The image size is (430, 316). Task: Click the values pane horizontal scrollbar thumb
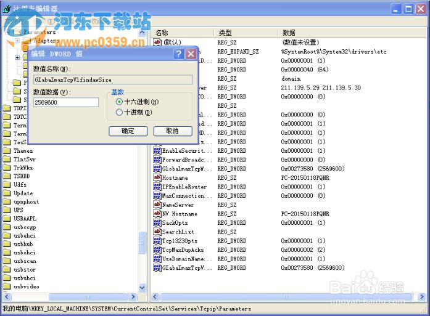tap(287, 296)
